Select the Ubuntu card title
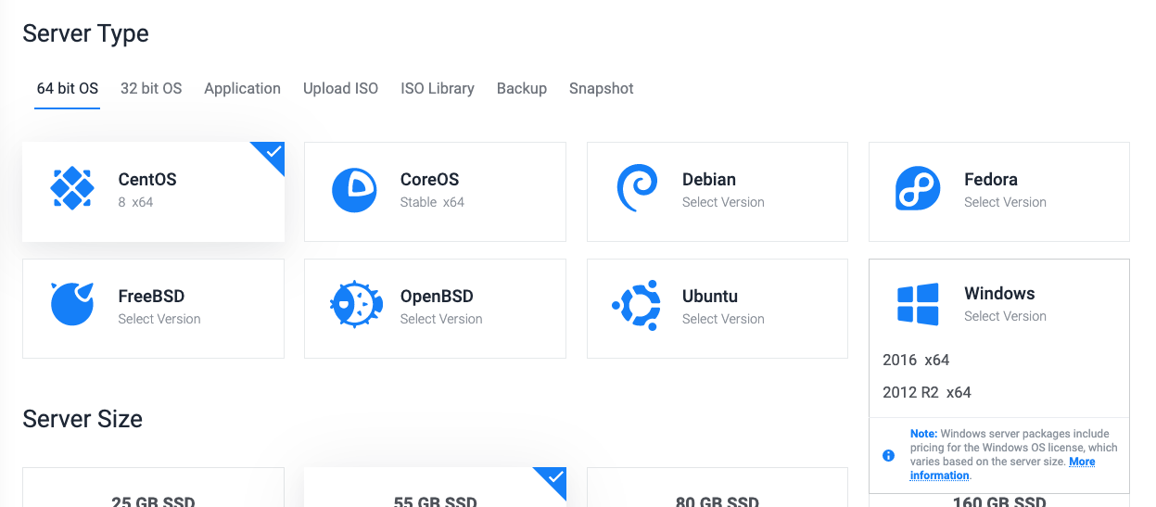1156x507 pixels. pyautogui.click(x=710, y=297)
